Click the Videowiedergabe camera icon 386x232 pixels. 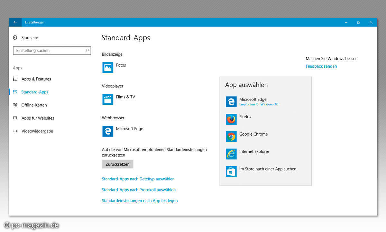[x=15, y=131]
